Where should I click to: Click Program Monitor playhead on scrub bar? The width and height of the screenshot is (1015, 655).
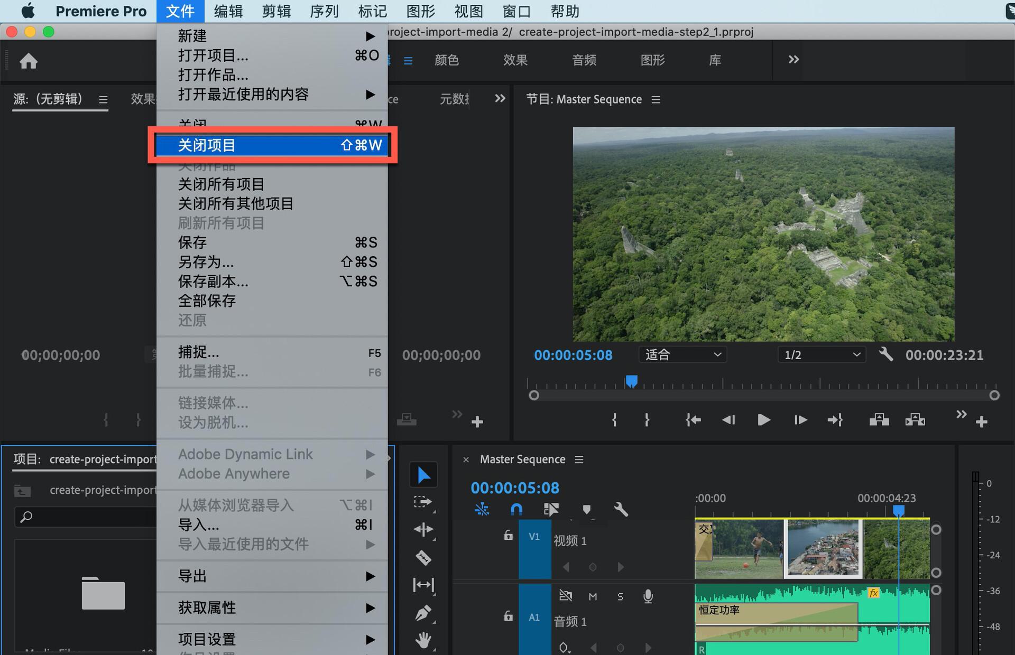[x=632, y=381]
